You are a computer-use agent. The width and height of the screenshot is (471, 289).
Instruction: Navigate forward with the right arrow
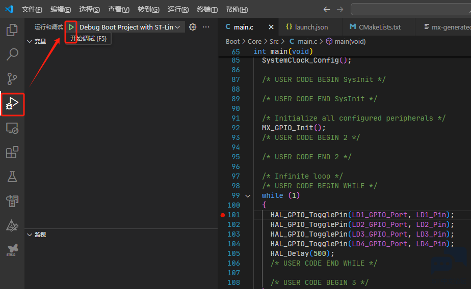pyautogui.click(x=339, y=10)
